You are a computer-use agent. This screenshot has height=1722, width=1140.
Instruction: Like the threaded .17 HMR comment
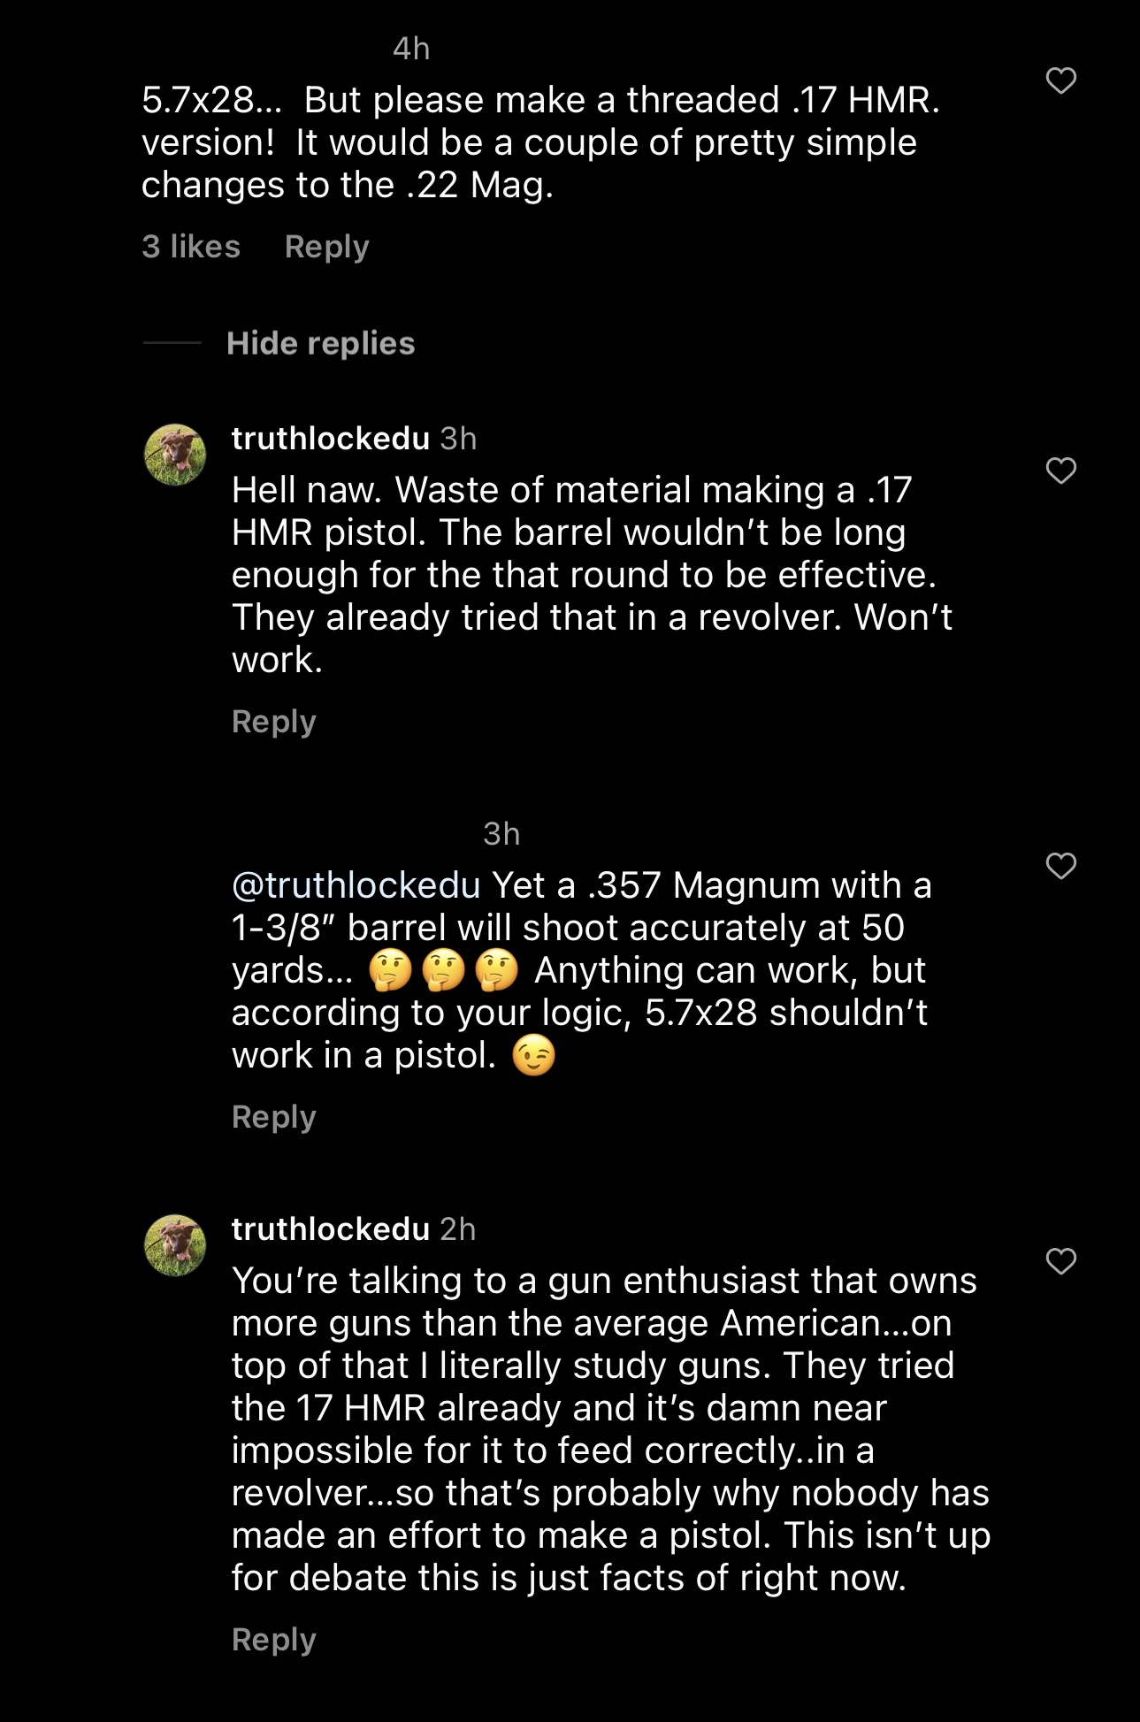coord(1060,80)
